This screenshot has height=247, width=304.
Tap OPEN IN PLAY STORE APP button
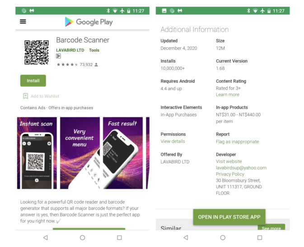tap(229, 217)
